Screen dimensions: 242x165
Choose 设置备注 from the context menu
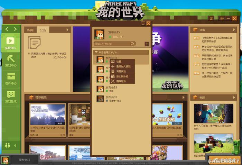[x=122, y=71]
